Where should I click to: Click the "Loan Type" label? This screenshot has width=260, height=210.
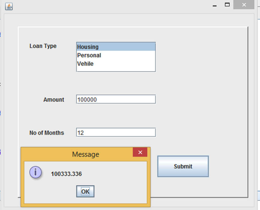pyautogui.click(x=43, y=46)
